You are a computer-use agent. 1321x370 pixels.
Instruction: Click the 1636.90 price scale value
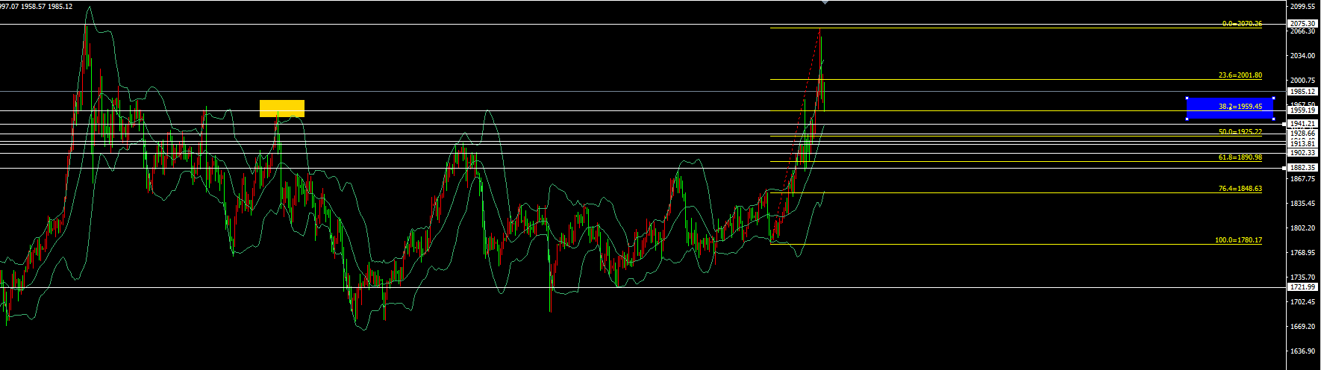1302,351
